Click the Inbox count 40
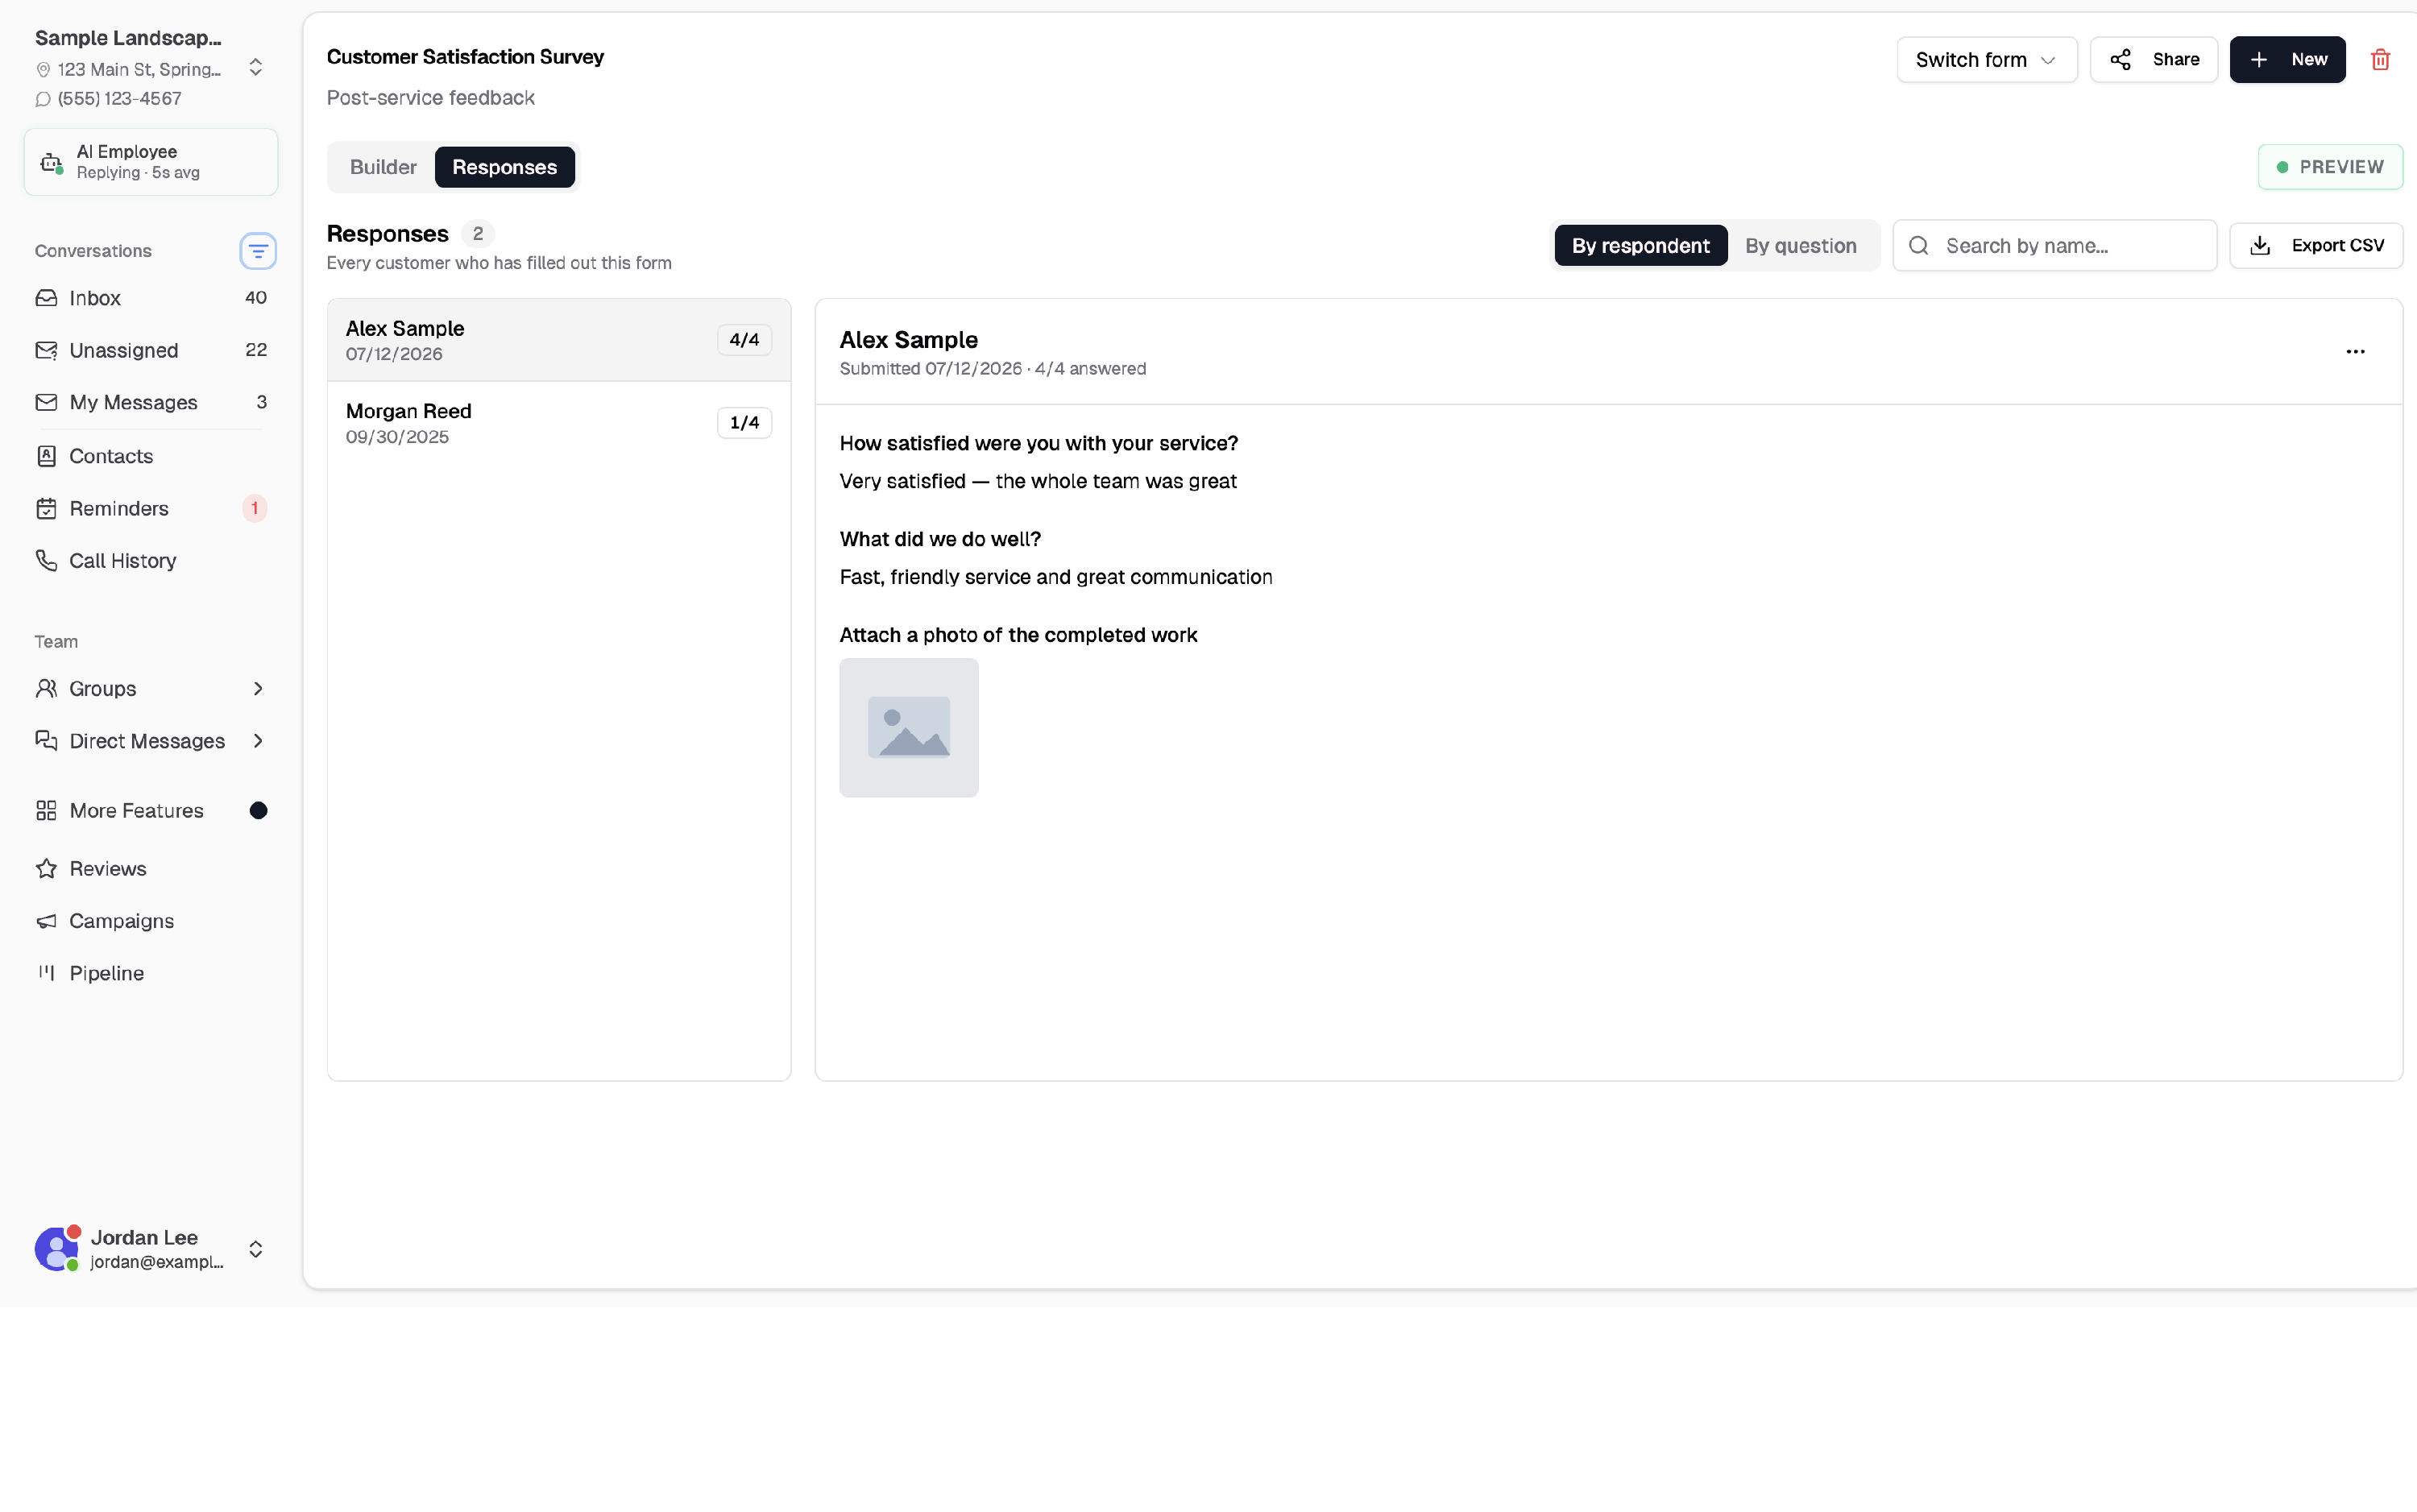The width and height of the screenshot is (2417, 1512). click(x=255, y=298)
